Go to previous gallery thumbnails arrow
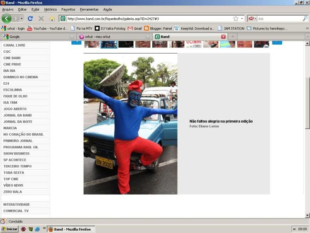Viewport: 310px width, 233px height. (x=76, y=43)
